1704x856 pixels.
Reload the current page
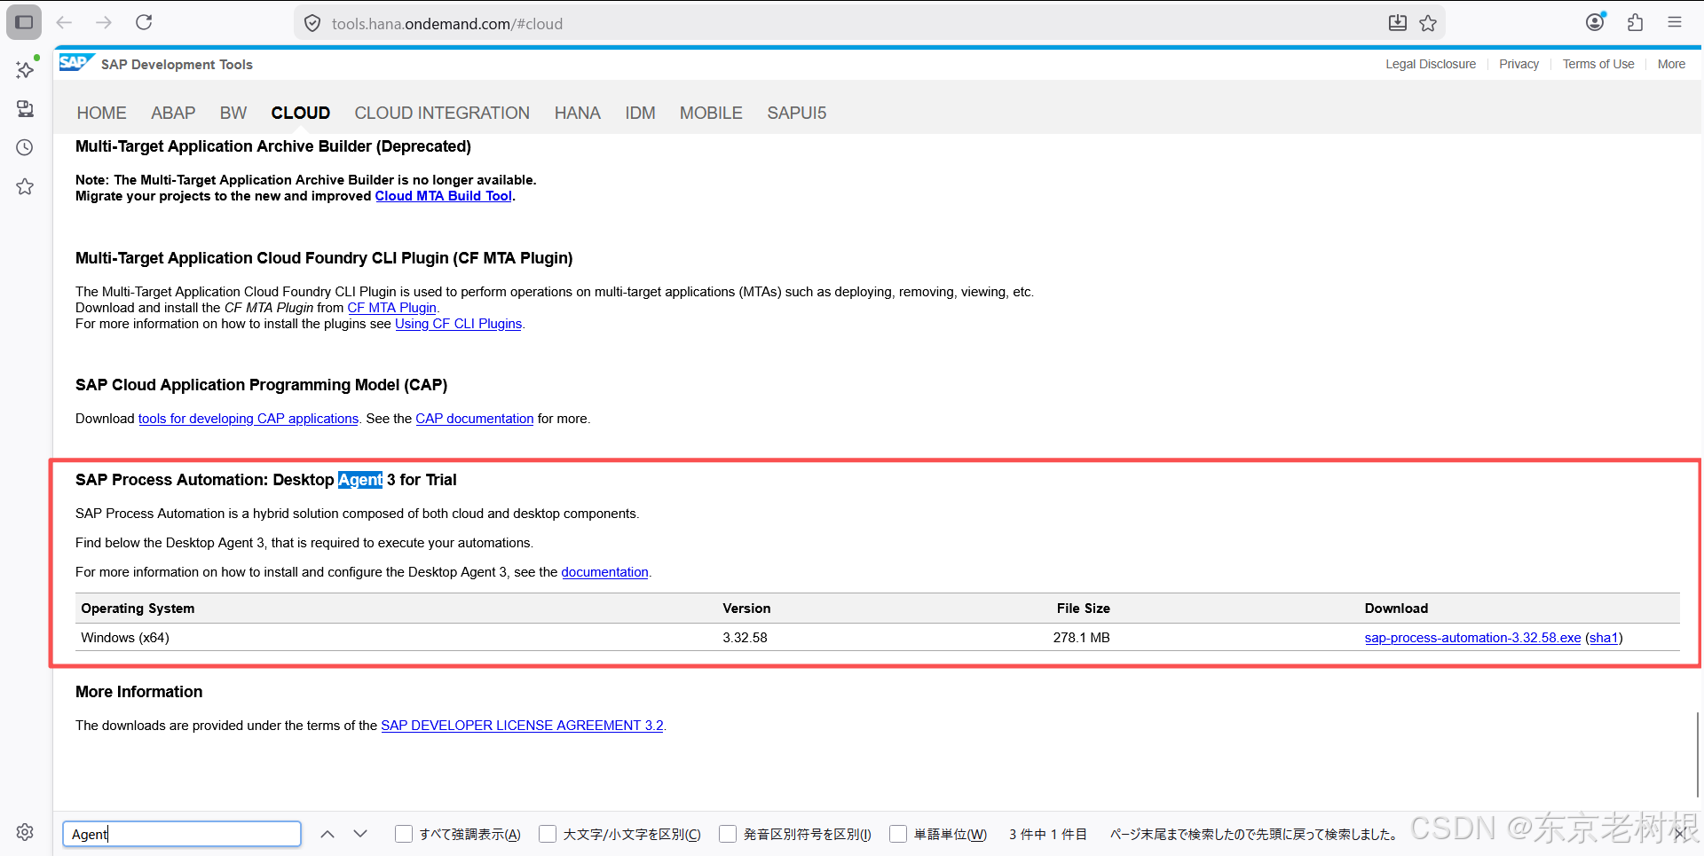coord(144,22)
